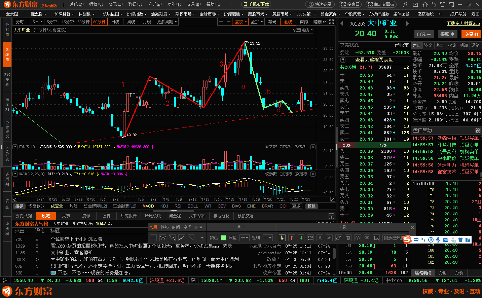The height and width of the screenshot is (298, 482).
Task: Open the 复权 dropdown
Action: [241, 22]
